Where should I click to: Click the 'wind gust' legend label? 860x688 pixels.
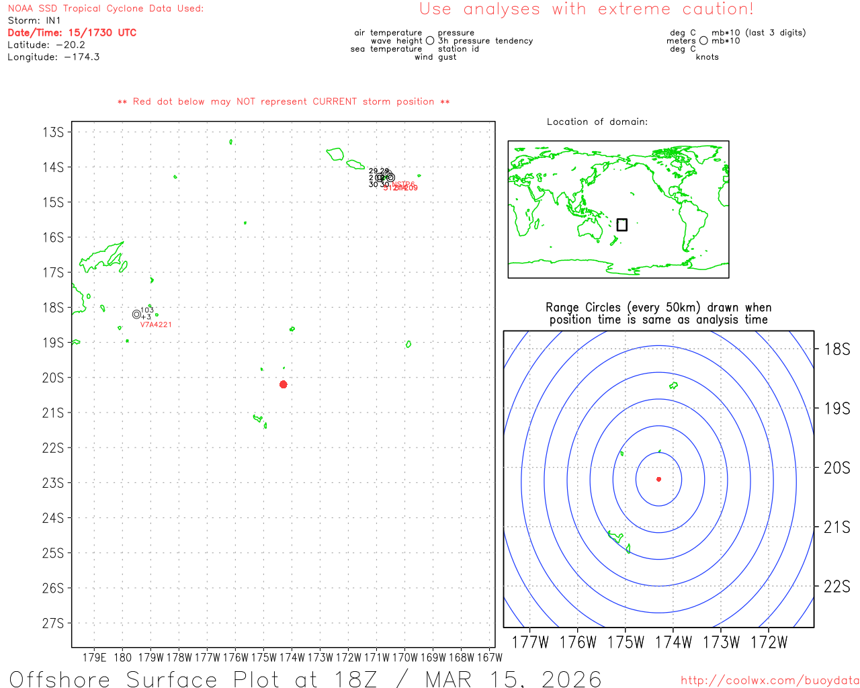pyautogui.click(x=435, y=57)
